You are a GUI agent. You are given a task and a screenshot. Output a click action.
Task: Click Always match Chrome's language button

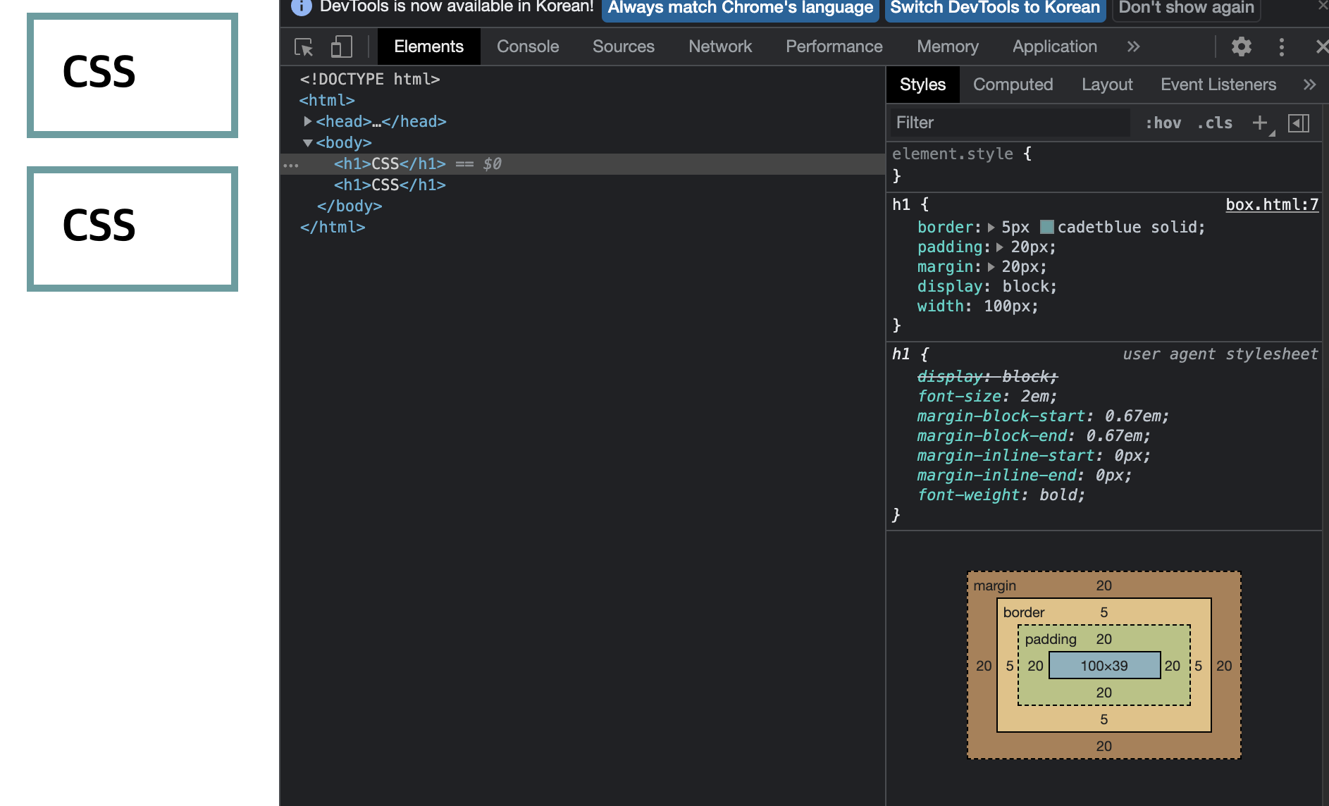pos(741,8)
